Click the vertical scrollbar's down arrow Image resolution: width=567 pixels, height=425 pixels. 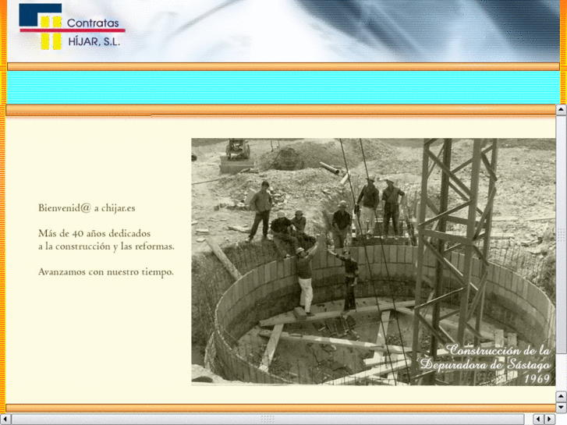pos(561,408)
